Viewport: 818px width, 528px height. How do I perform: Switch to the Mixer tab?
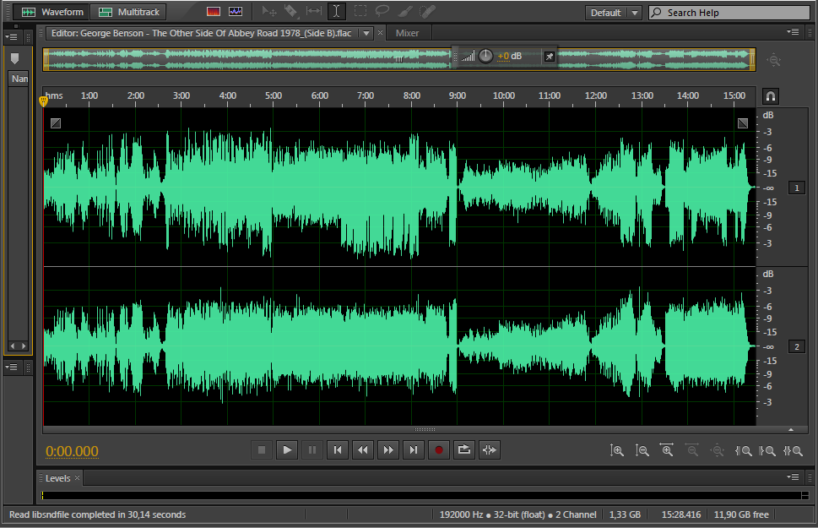[407, 33]
